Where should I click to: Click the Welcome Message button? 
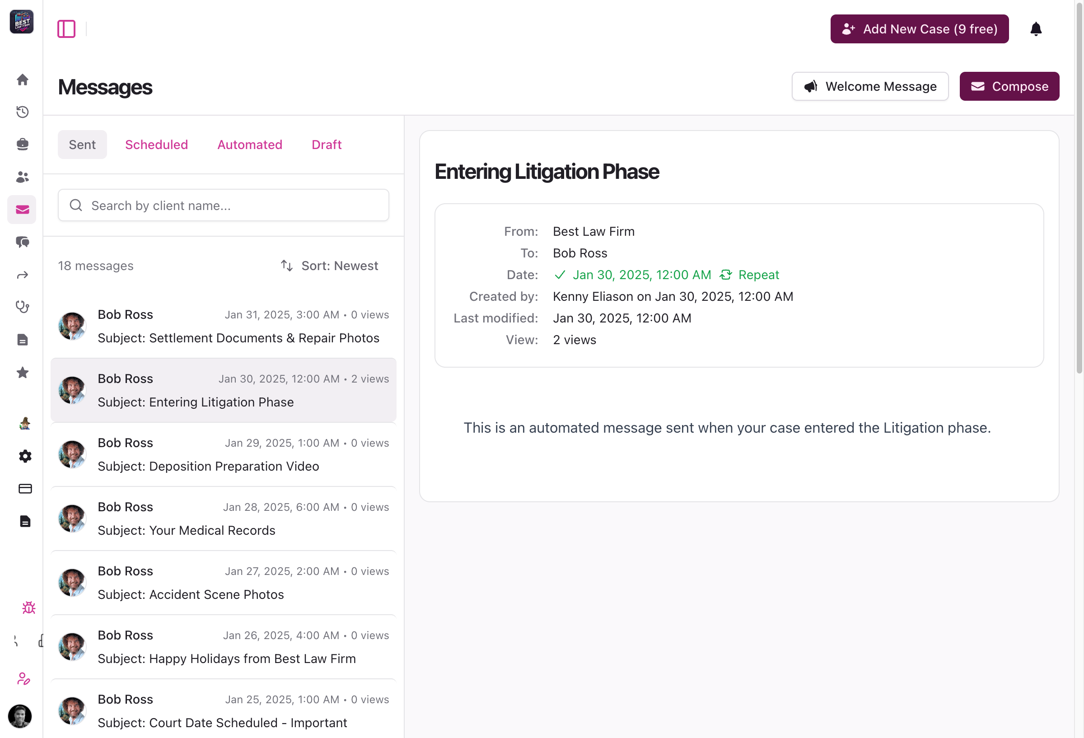pyautogui.click(x=870, y=86)
